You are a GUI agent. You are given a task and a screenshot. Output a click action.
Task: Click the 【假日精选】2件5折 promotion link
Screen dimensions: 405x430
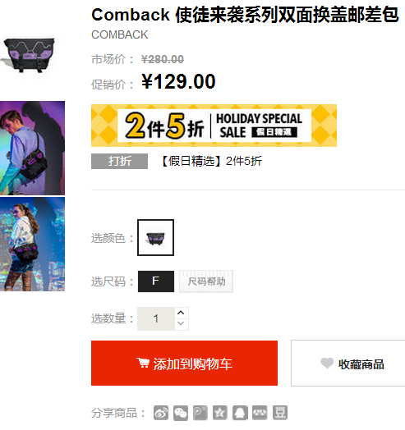pos(210,161)
